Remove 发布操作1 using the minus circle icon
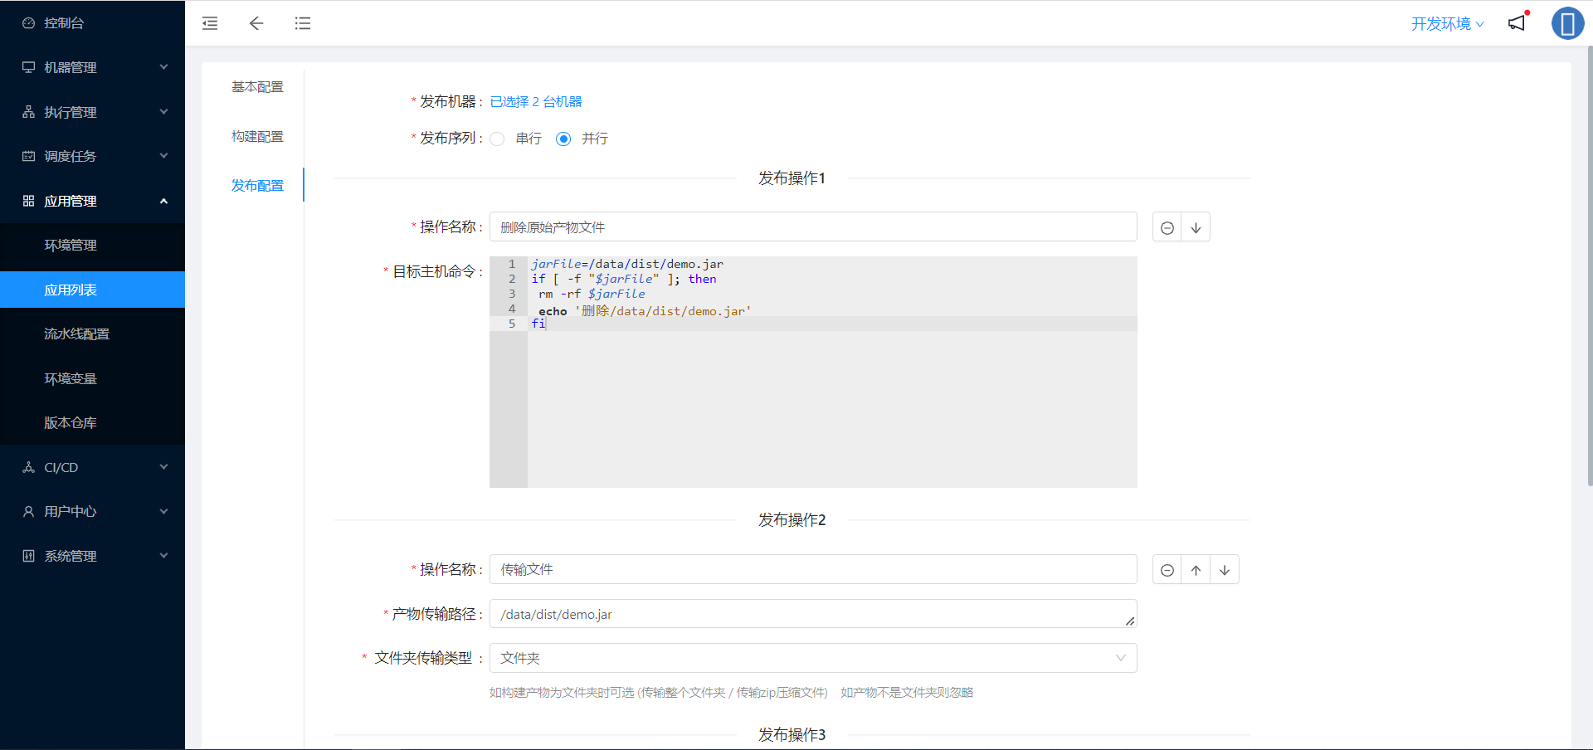This screenshot has width=1593, height=750. pyautogui.click(x=1167, y=226)
